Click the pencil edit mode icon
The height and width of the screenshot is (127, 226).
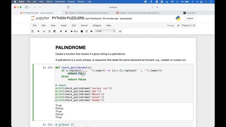coord(178,25)
